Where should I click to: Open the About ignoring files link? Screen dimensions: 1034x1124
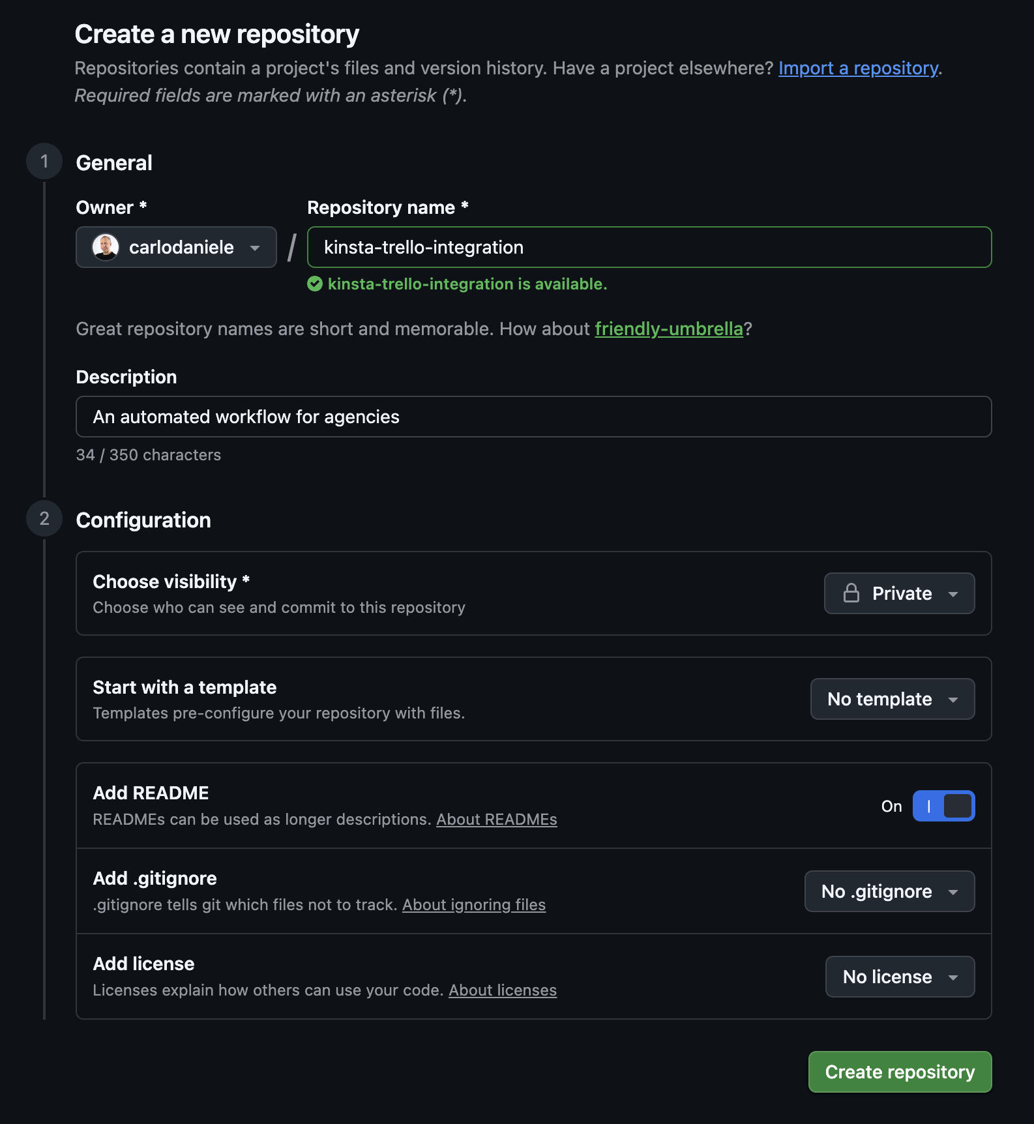(x=474, y=905)
